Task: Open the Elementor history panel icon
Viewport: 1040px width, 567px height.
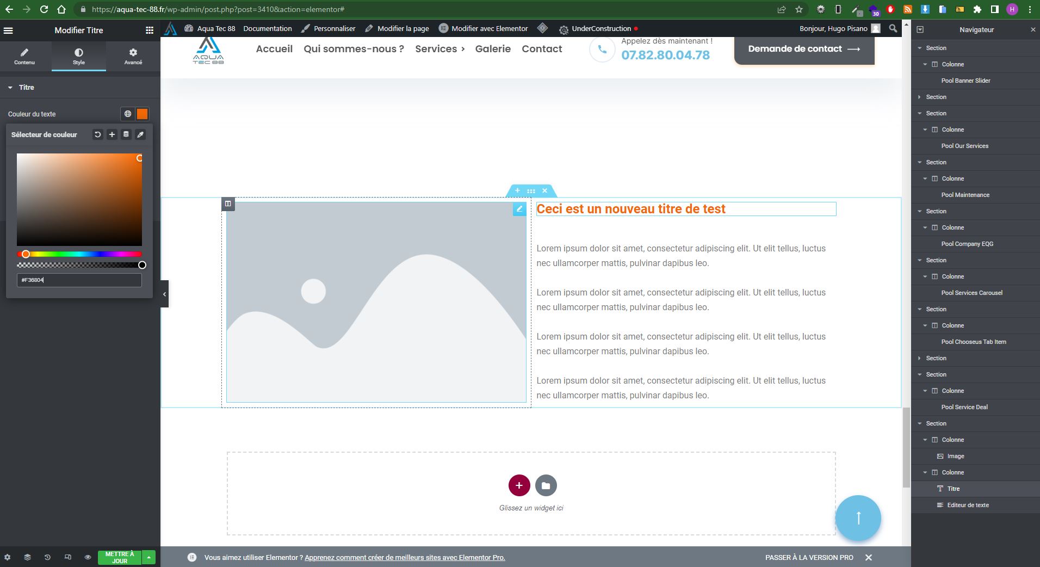Action: [47, 557]
